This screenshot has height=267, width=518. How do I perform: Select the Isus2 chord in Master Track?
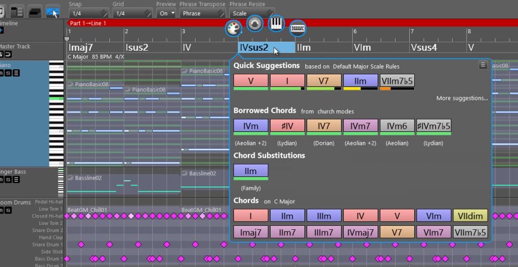(152, 47)
